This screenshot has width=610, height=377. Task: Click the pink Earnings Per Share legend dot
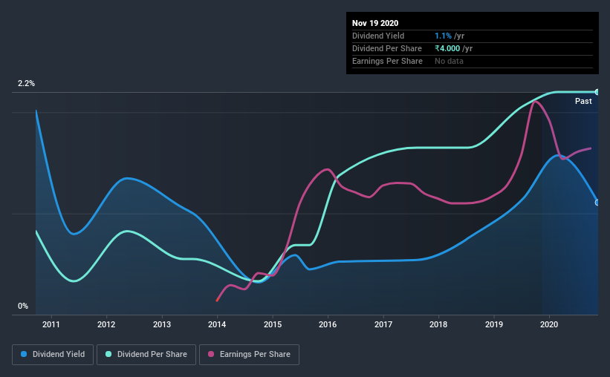point(211,354)
